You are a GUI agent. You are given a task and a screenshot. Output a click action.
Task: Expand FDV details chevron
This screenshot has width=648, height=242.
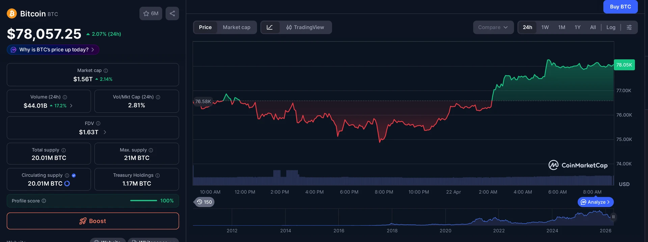click(x=105, y=132)
